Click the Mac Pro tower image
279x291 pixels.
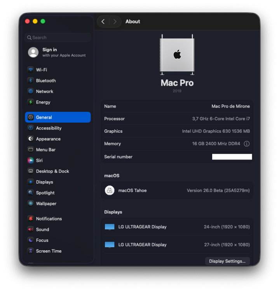pos(177,55)
